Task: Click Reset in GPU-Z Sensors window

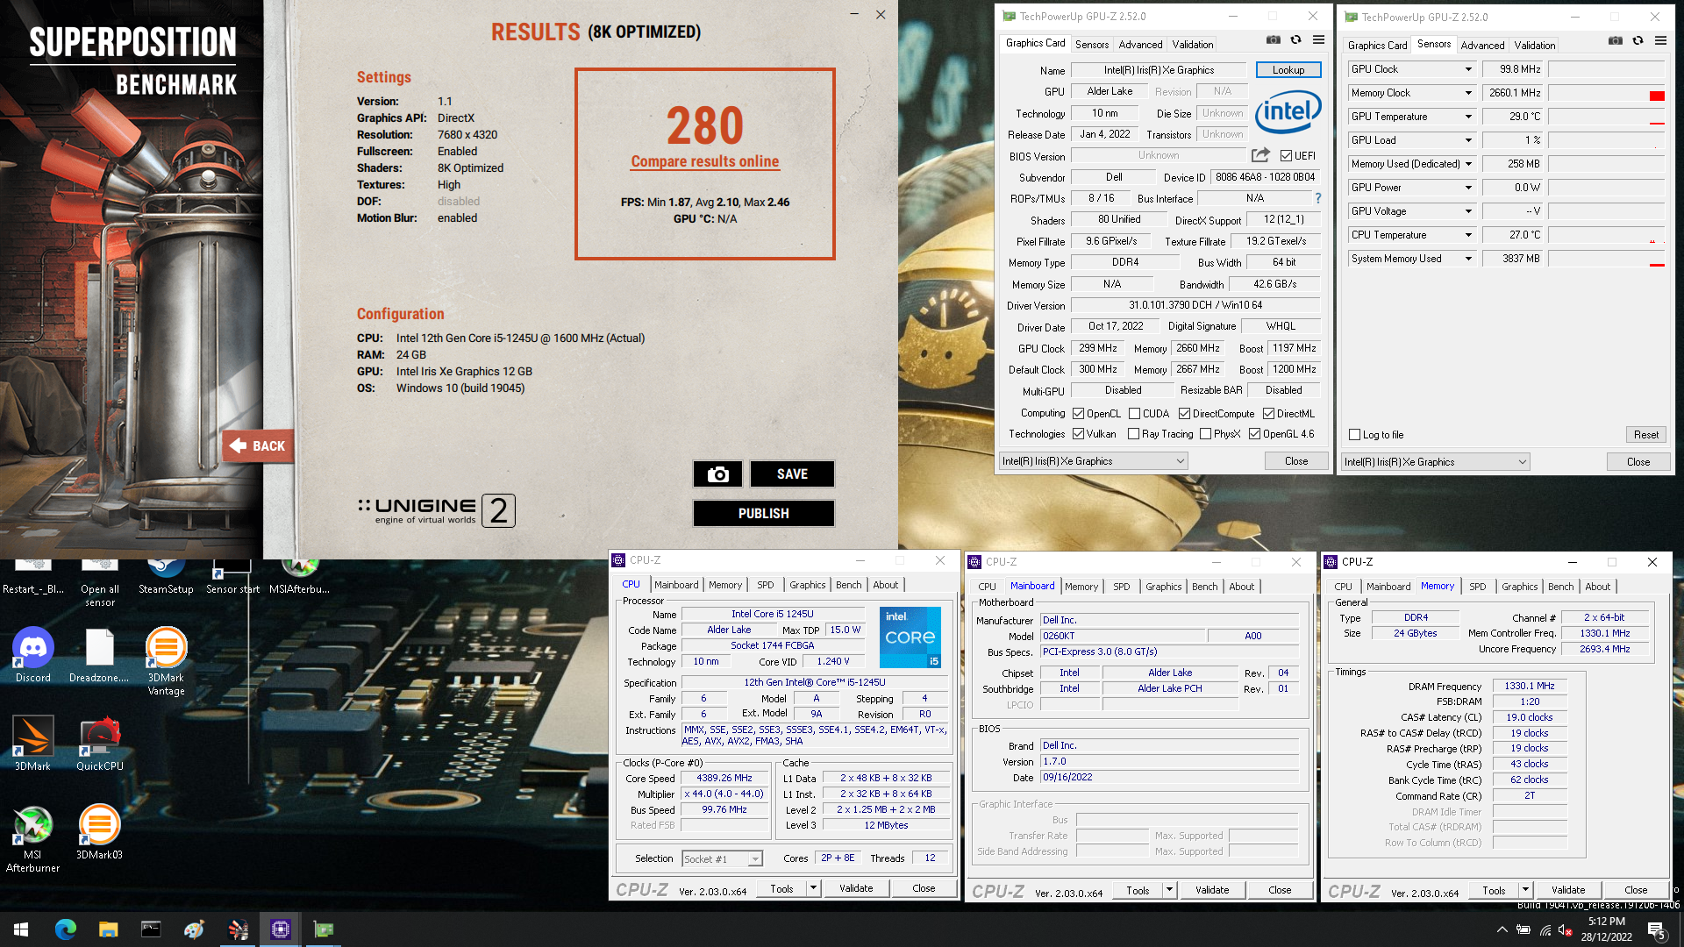Action: tap(1646, 435)
